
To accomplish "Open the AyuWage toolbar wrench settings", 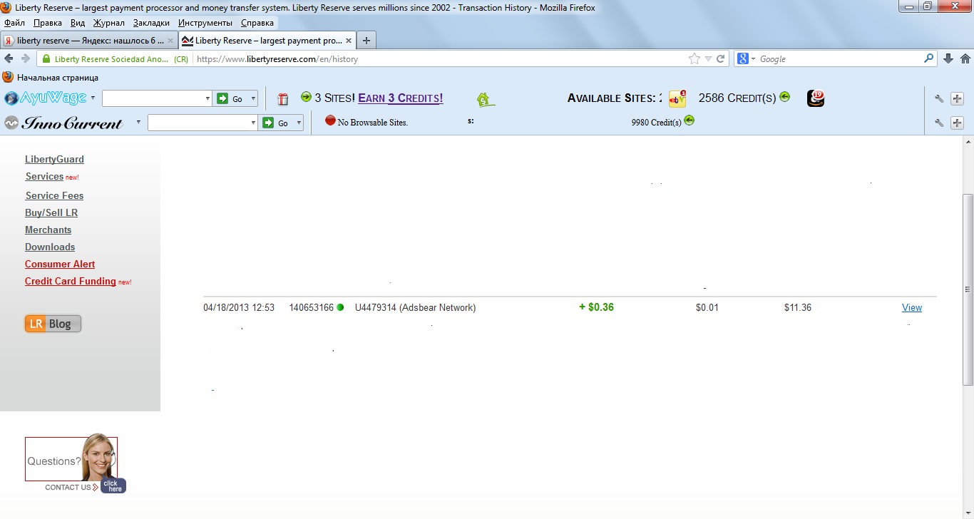I will [939, 99].
